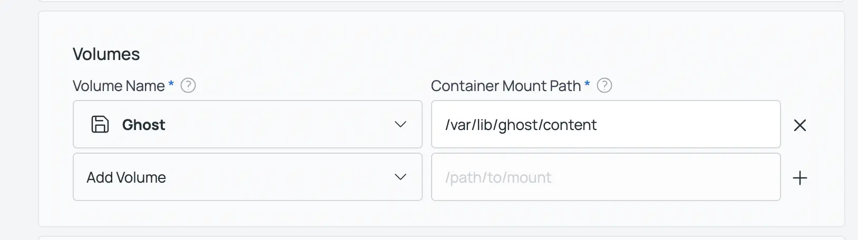This screenshot has width=858, height=240.
Task: Click the asterisk next to Volume Name
Action: click(171, 84)
